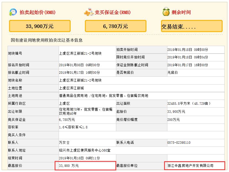Image resolution: width=229 pixels, height=172 pixels.
Task: Click the 是否有底价 label
Action: [125, 72]
